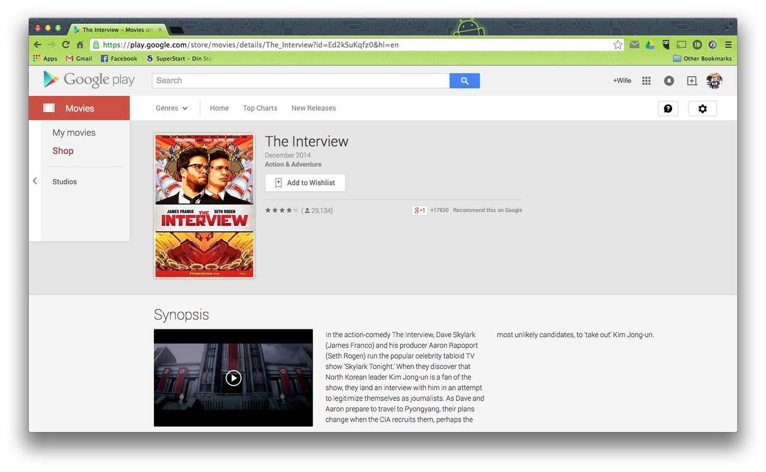Click the 'December 2014' release date text
Screen dimensions: 766x472
(288, 155)
